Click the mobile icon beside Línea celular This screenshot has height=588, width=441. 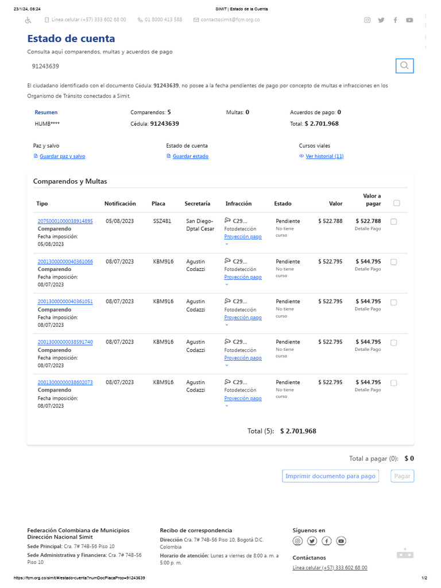click(47, 20)
